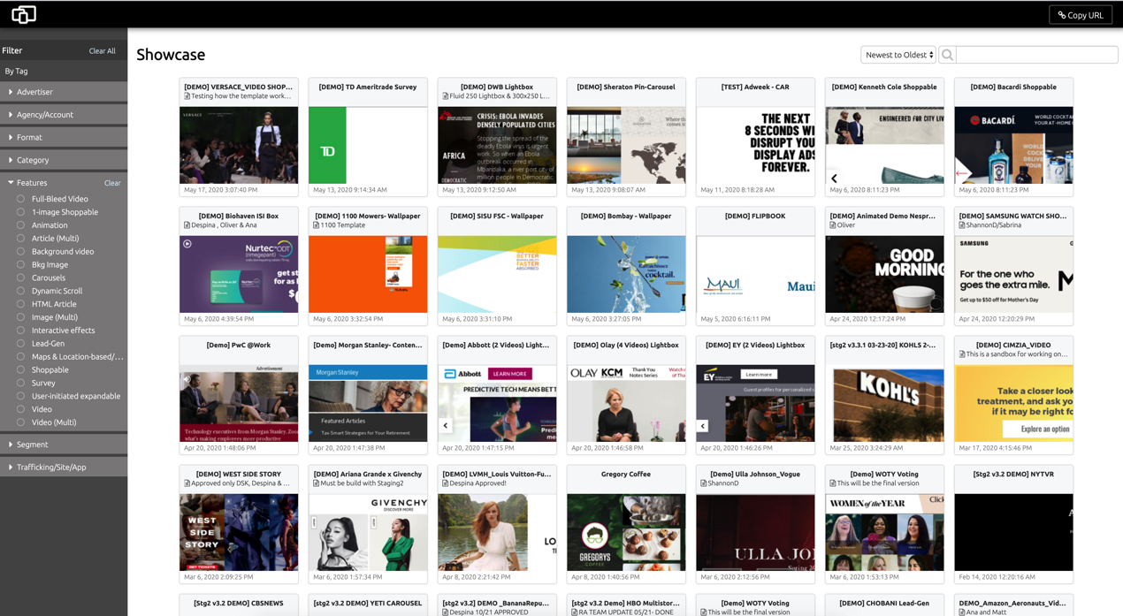
Task: Click the search magnifier icon
Action: click(947, 55)
